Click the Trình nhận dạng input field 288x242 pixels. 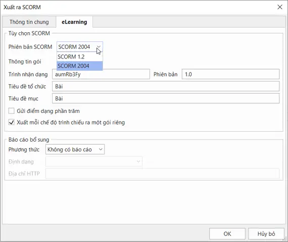click(101, 74)
